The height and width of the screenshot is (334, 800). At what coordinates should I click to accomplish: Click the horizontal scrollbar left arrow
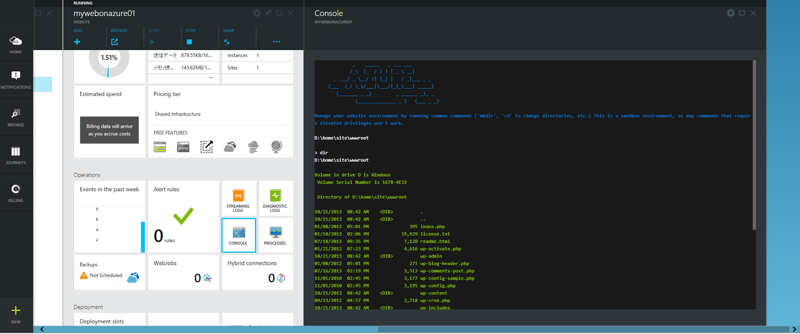[x=42, y=330]
